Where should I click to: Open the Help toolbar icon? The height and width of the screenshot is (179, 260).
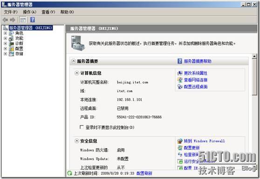(33, 20)
